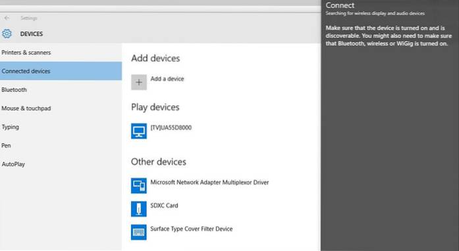Select Surface Type Cover Filter Device
The height and width of the screenshot is (251, 459).
pos(192,229)
